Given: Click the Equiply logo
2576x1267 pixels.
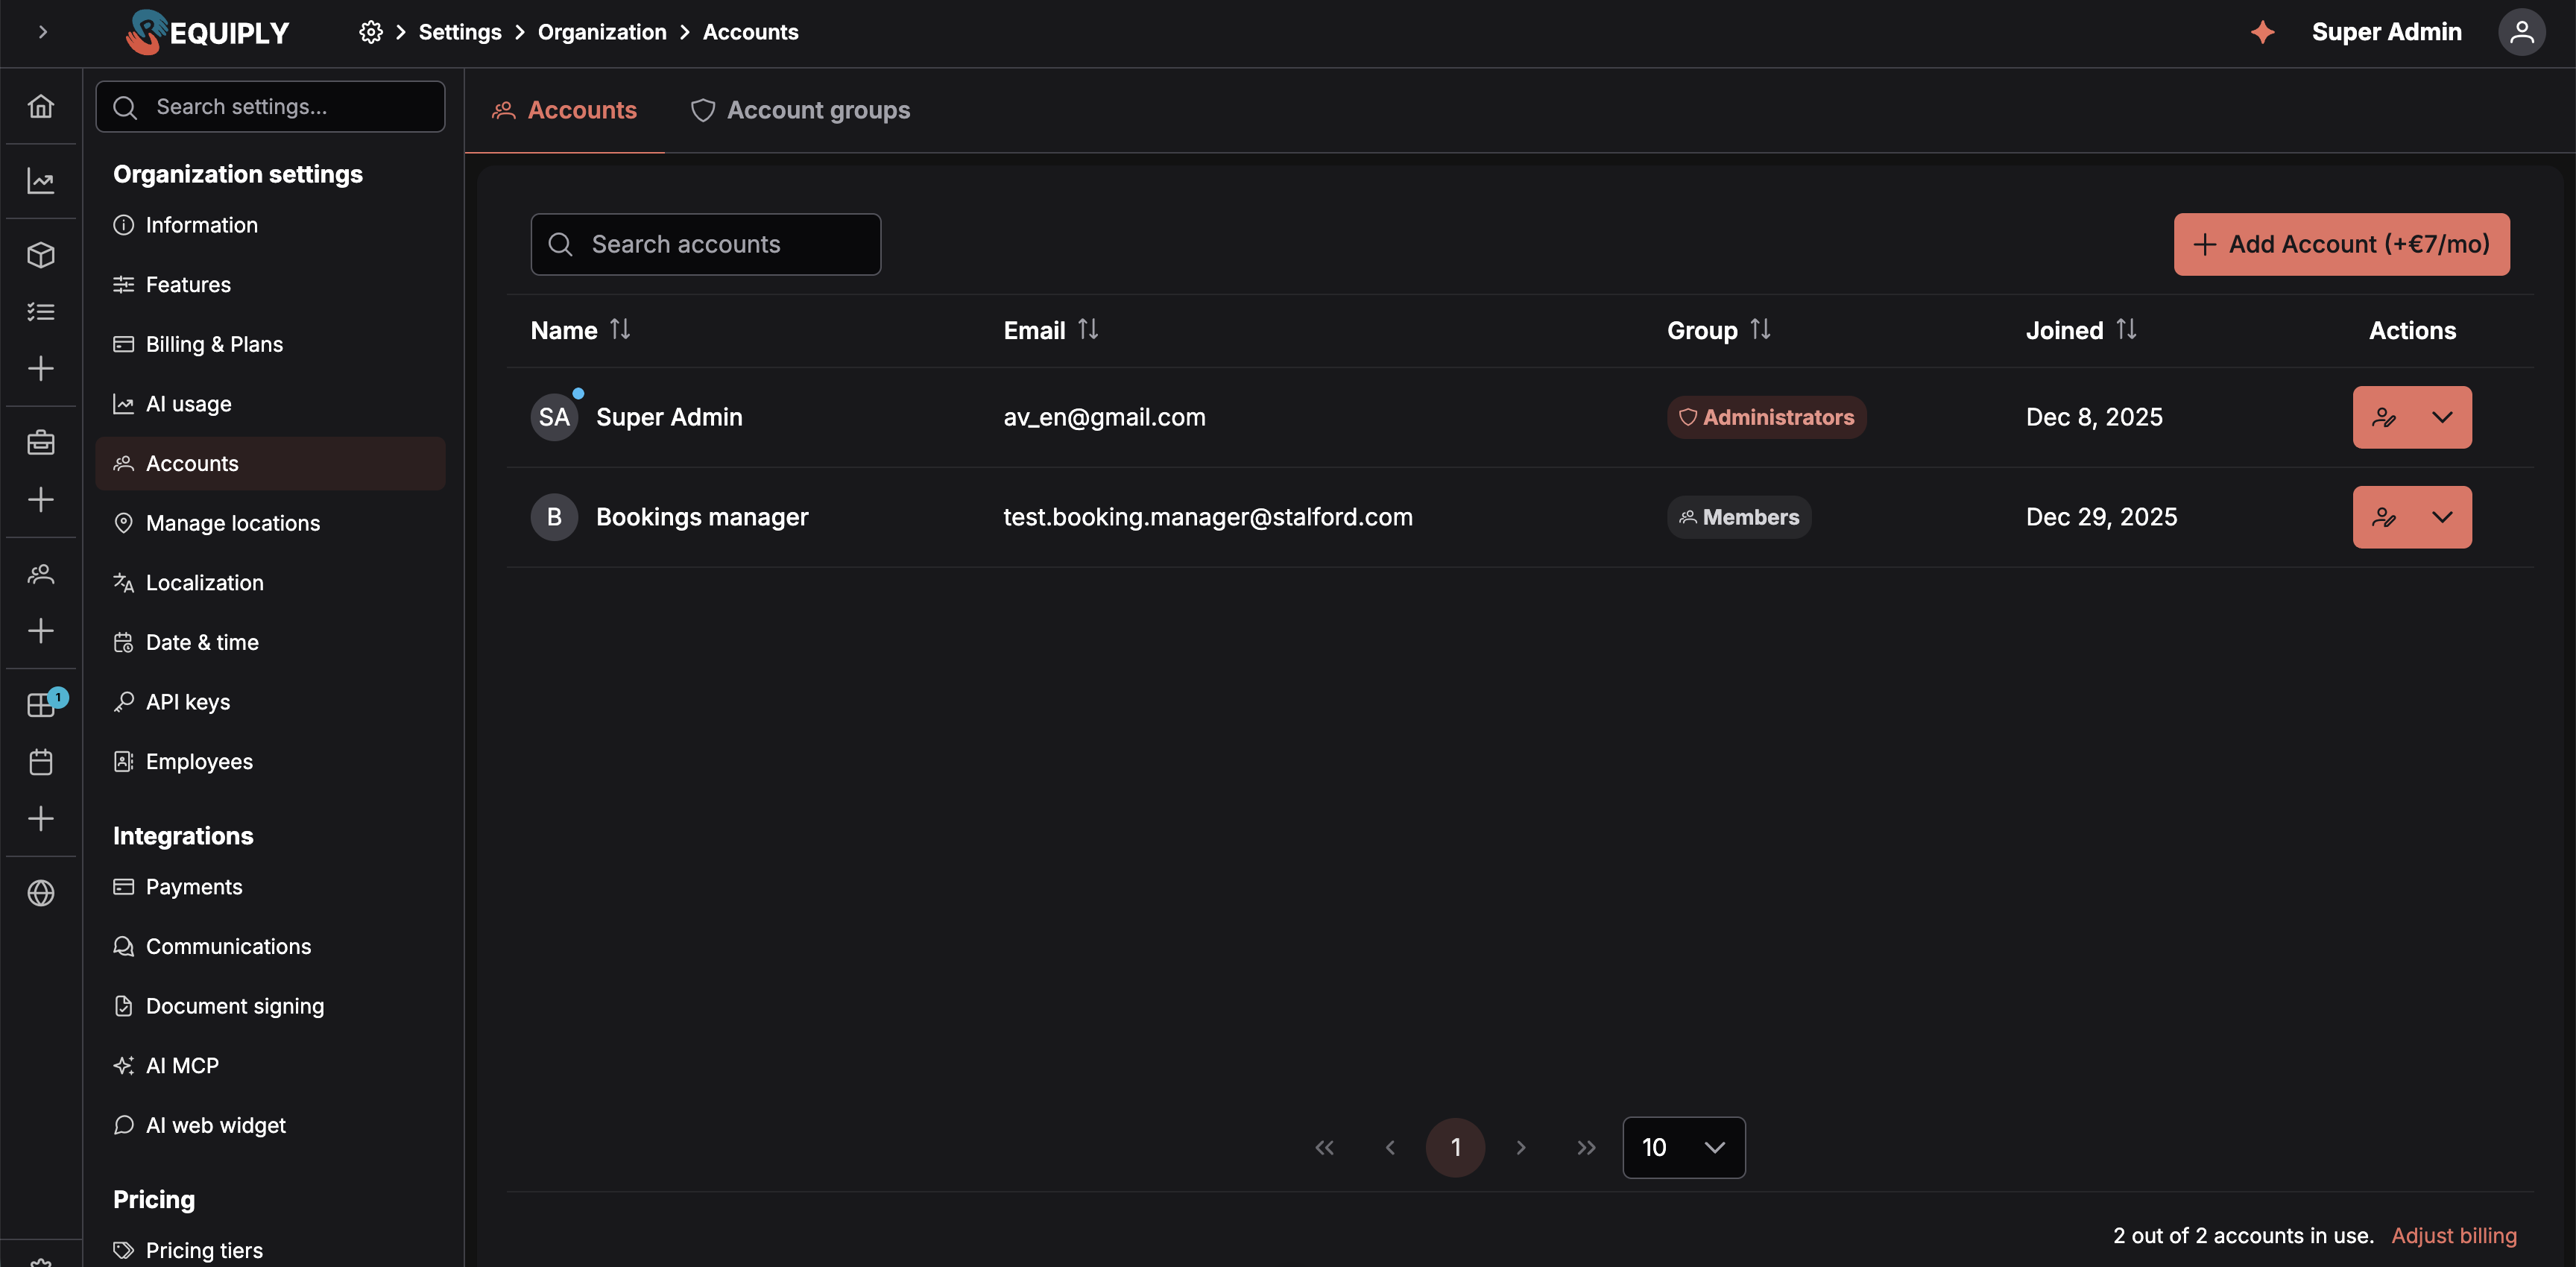Looking at the screenshot, I should 208,32.
